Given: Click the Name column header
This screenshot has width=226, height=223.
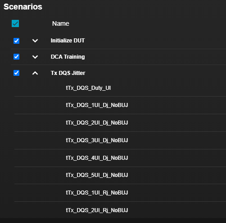Looking at the screenshot, I should point(61,23).
